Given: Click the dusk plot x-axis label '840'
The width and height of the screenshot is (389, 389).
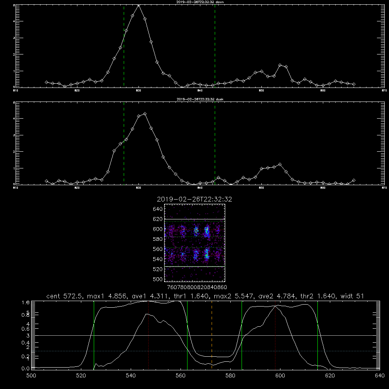Looking at the screenshot, I should [200, 188].
